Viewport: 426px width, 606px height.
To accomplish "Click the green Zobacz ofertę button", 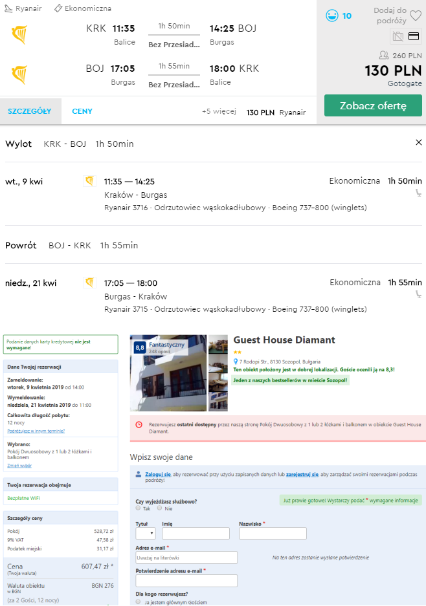I will [373, 105].
